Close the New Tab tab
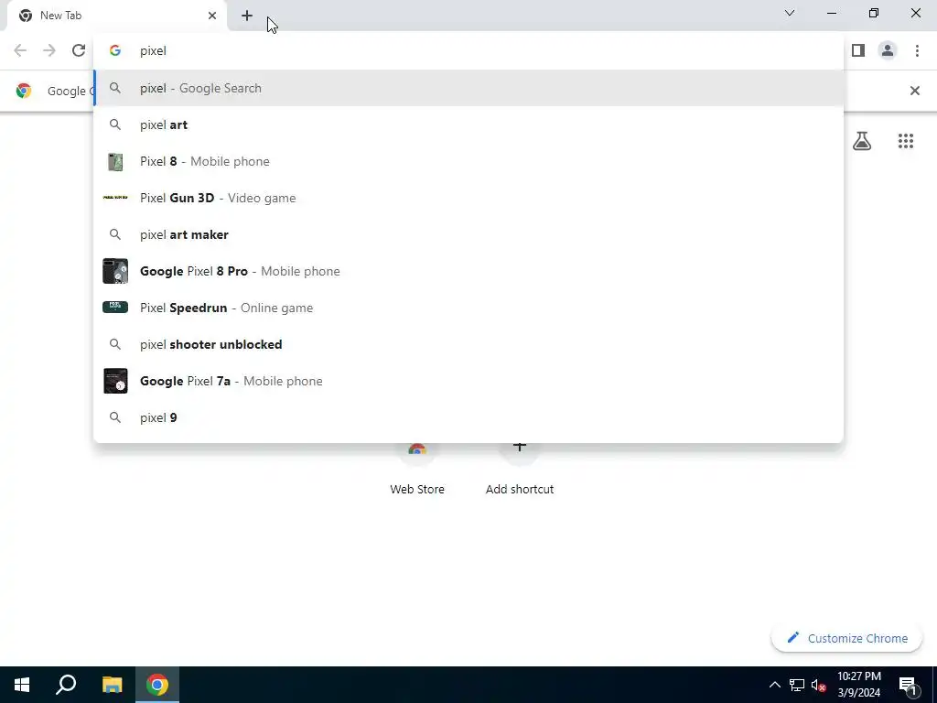 point(212,16)
